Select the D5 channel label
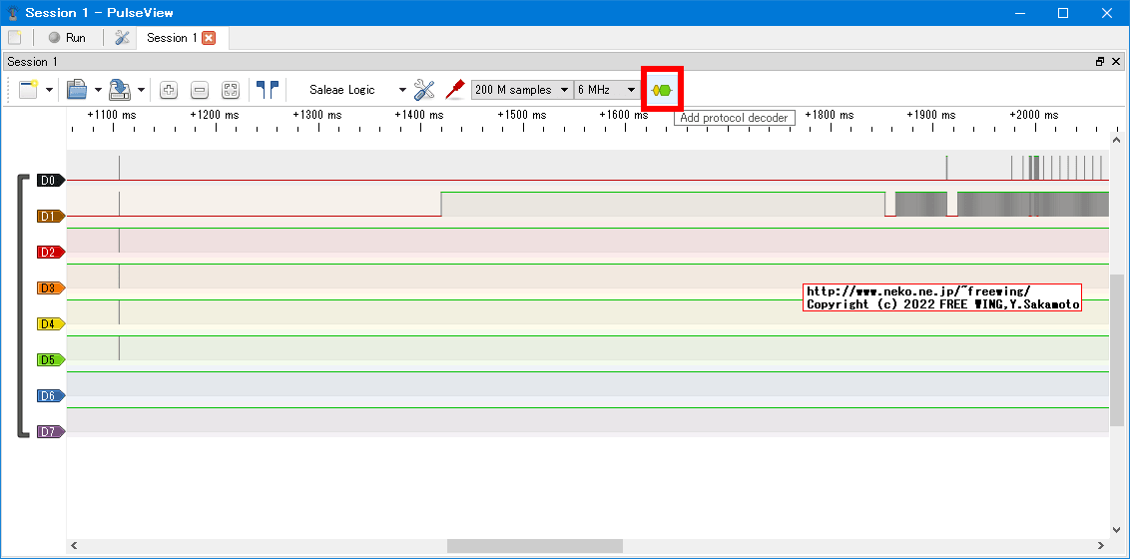The width and height of the screenshot is (1130, 559). pyautogui.click(x=51, y=359)
